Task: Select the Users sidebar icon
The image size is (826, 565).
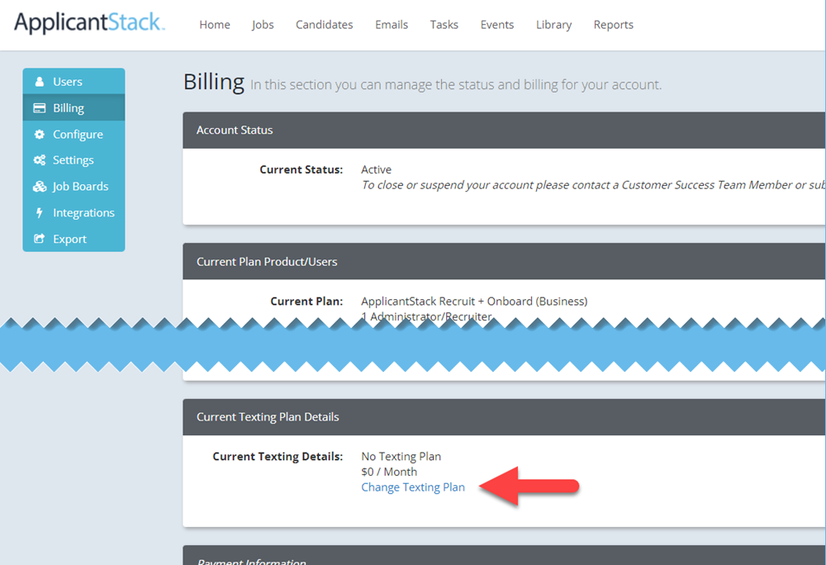Action: point(40,81)
